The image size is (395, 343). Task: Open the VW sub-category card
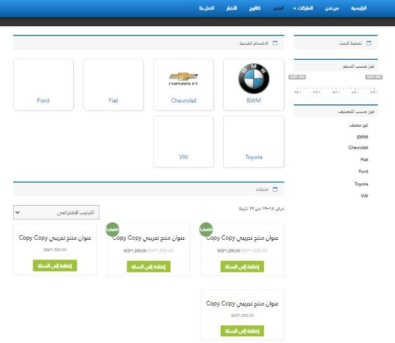(x=184, y=141)
